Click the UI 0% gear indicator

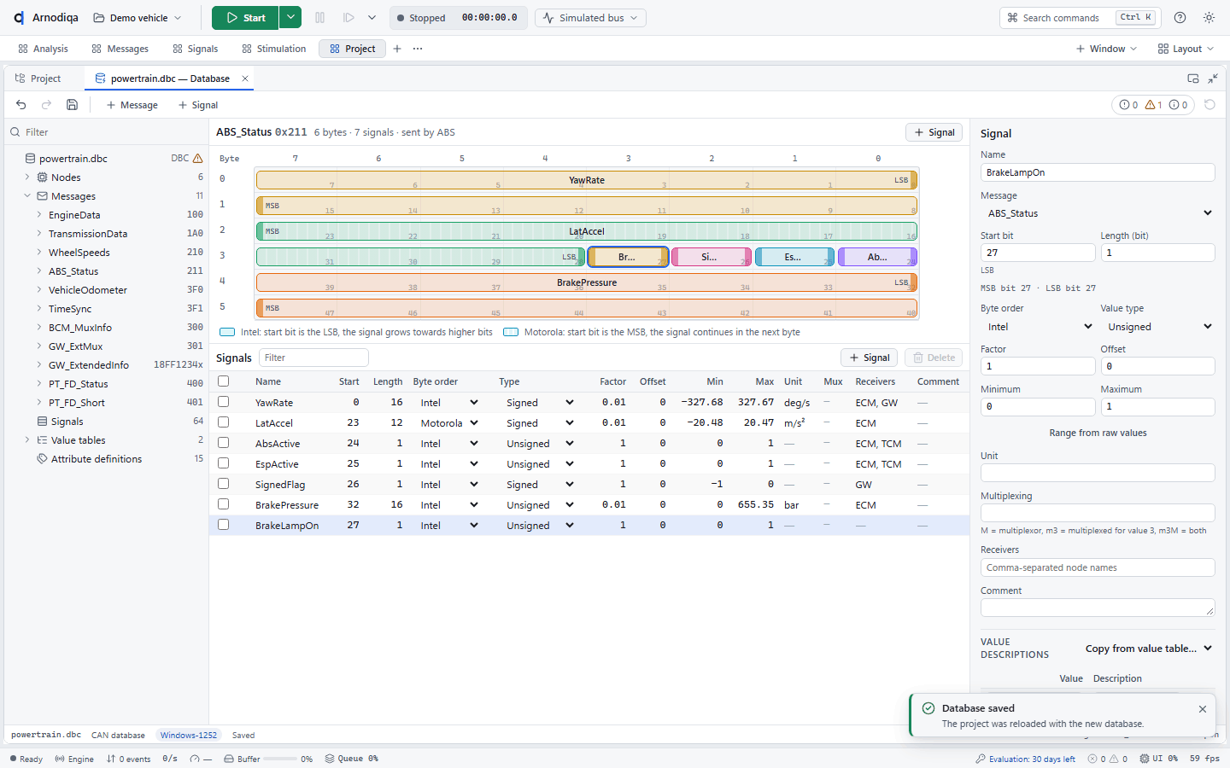click(x=1158, y=759)
